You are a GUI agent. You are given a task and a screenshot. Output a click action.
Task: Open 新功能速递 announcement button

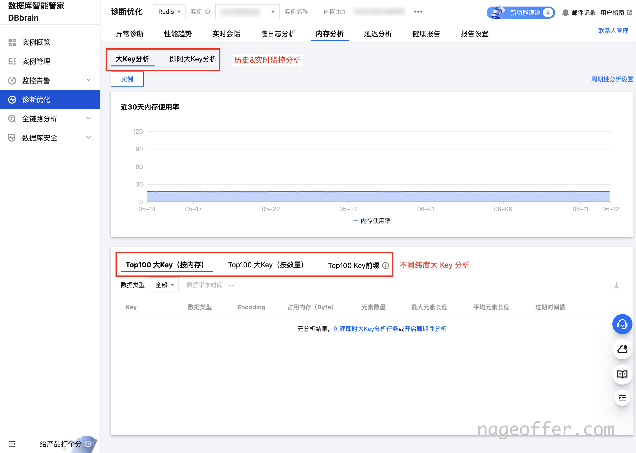[521, 13]
